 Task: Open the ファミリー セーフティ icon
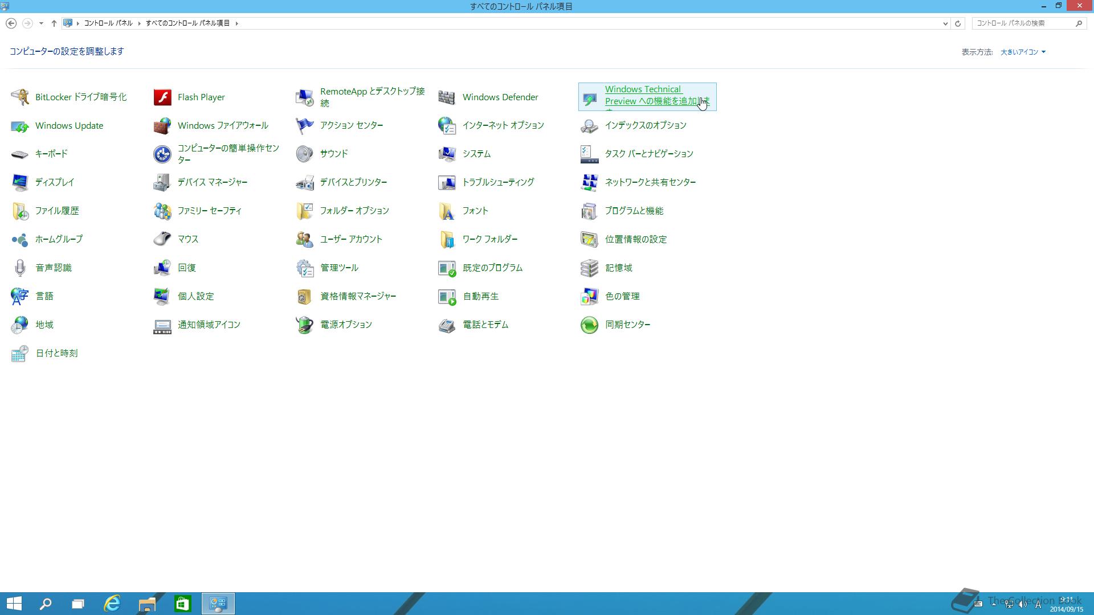pyautogui.click(x=162, y=211)
